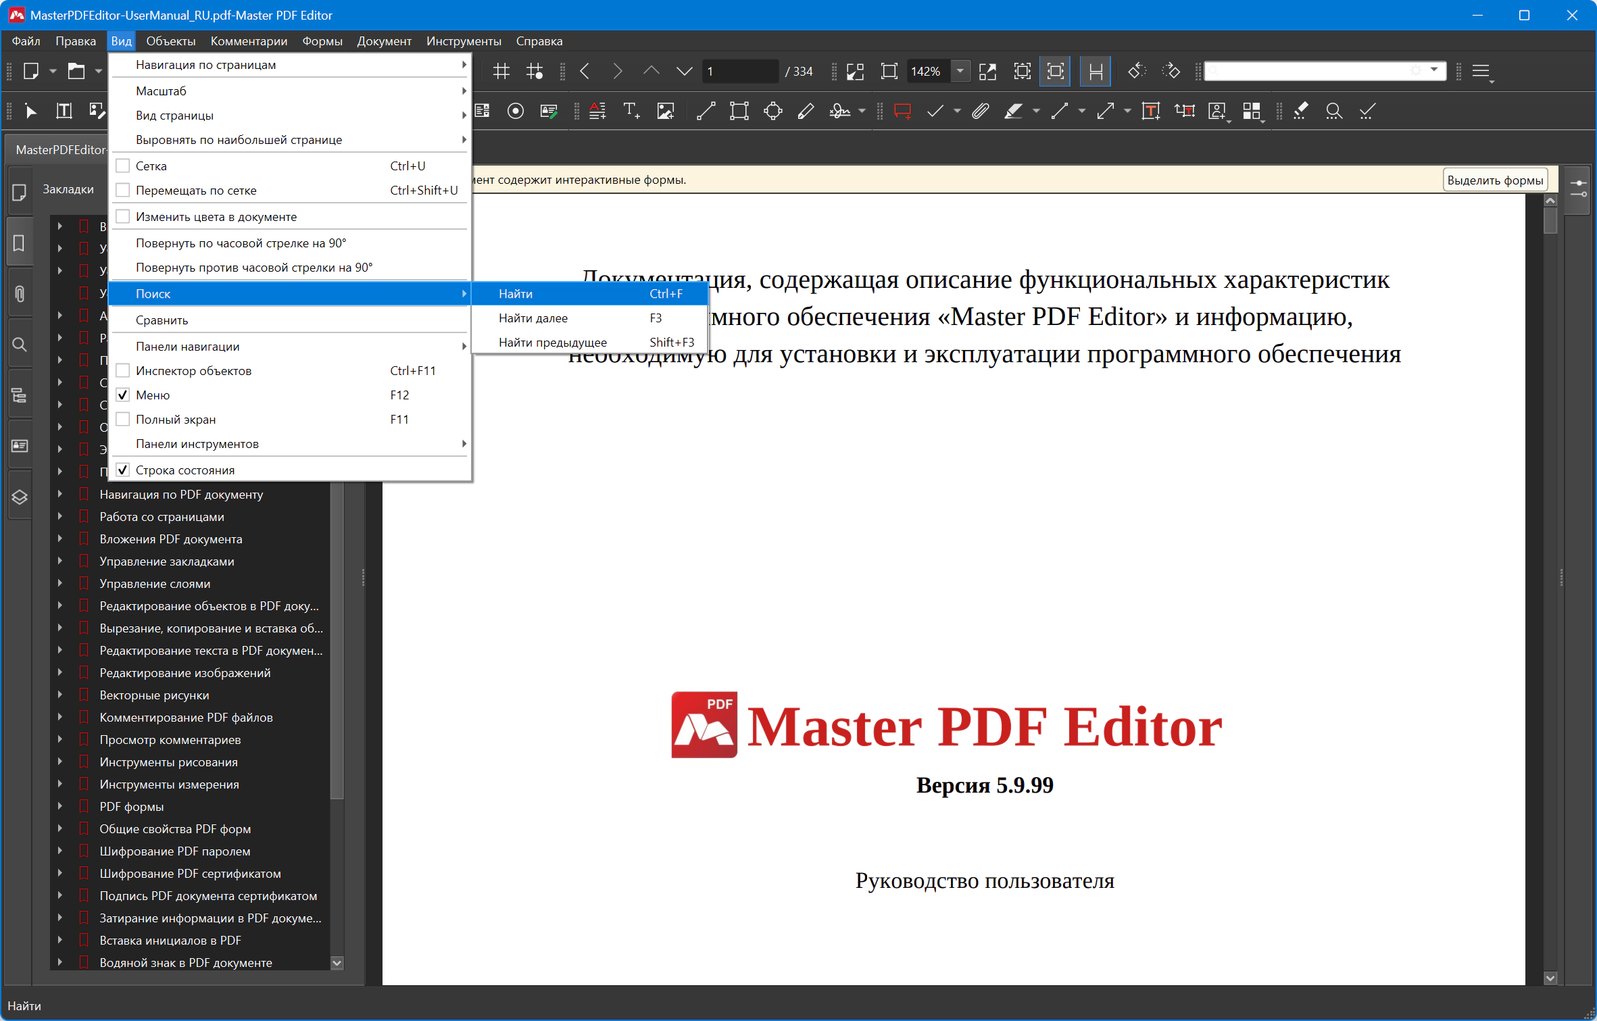This screenshot has height=1021, width=1597.
Task: Click the snap to grid toolbar icon
Action: [535, 71]
